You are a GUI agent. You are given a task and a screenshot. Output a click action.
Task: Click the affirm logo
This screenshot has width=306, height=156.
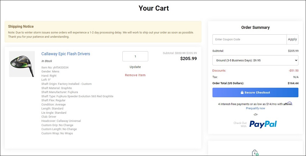[288, 104]
